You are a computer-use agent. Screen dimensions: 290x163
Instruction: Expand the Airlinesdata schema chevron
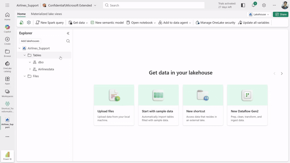(x=30, y=69)
